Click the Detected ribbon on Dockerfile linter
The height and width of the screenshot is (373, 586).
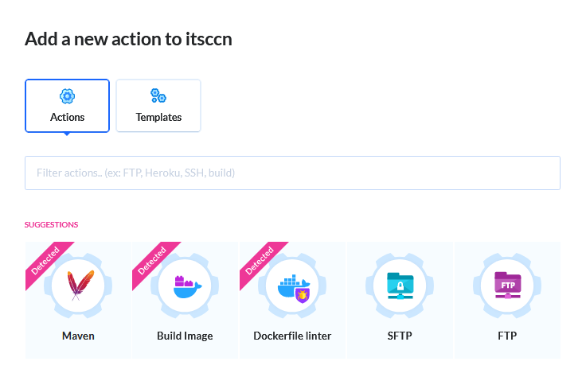(260, 261)
